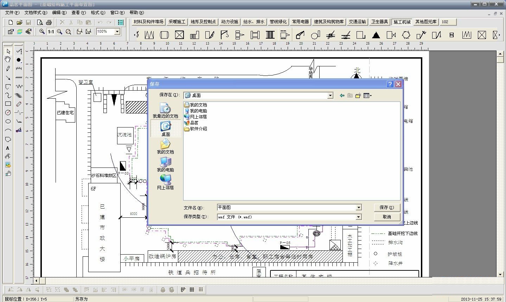The image size is (506, 302).
Task: Pick the ellipse shape tool
Action: pyautogui.click(x=8, y=122)
